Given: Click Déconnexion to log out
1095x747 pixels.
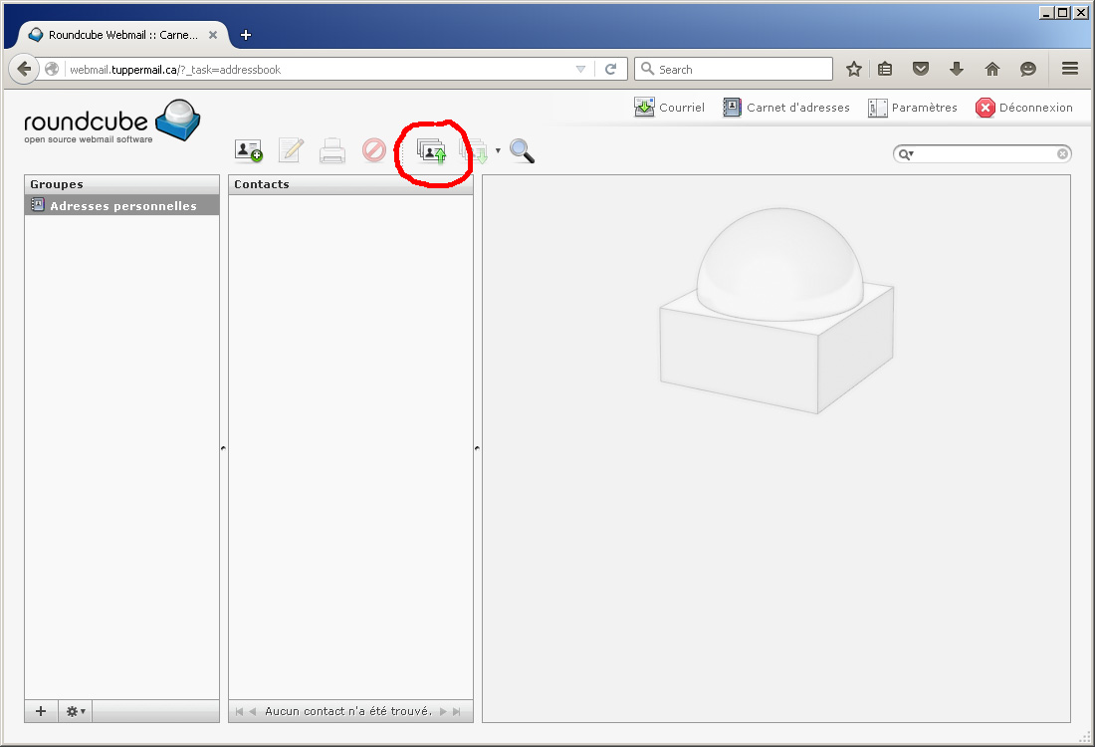Looking at the screenshot, I should pos(1024,108).
